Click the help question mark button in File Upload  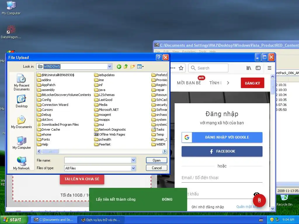[x=159, y=57]
